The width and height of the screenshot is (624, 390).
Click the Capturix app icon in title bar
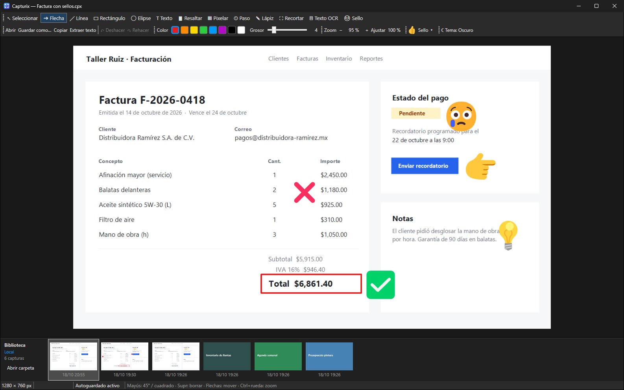tap(6, 6)
